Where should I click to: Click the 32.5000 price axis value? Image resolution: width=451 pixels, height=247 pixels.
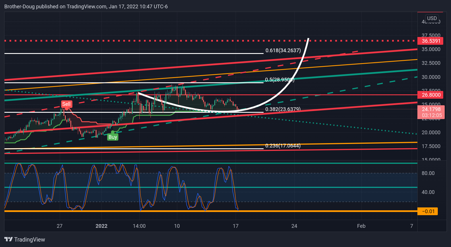pos(431,63)
